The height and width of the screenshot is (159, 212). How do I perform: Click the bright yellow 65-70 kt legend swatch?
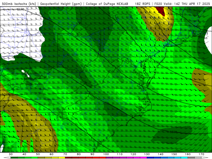(x=62, y=158)
